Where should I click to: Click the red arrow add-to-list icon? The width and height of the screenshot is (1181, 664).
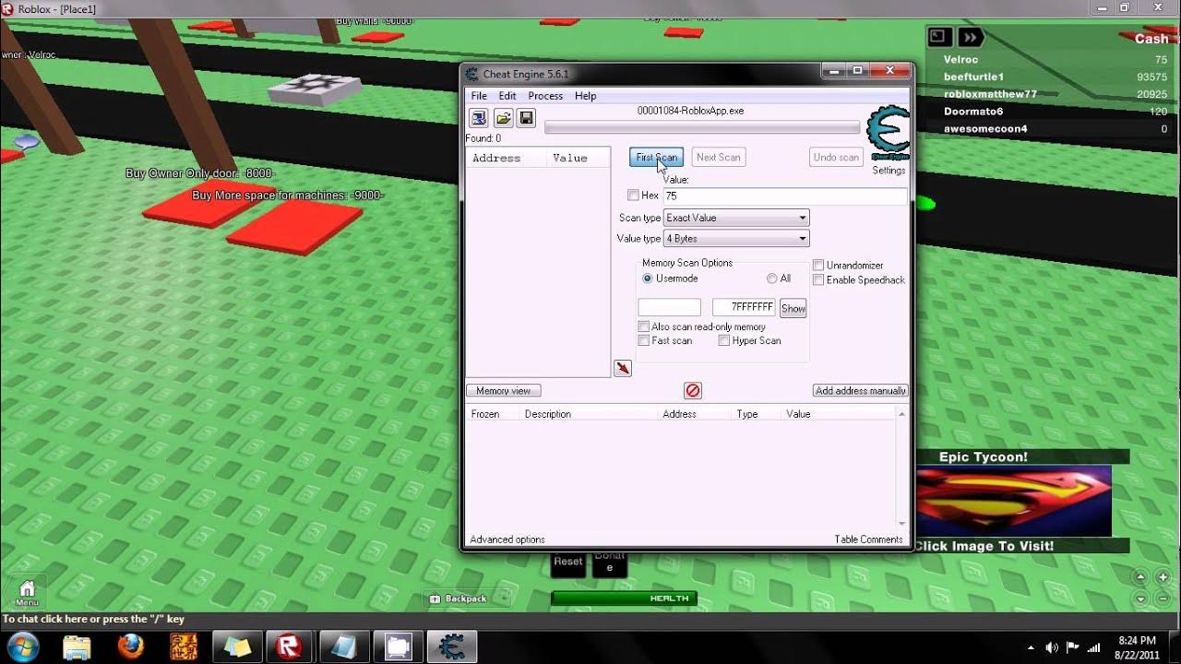click(x=623, y=368)
